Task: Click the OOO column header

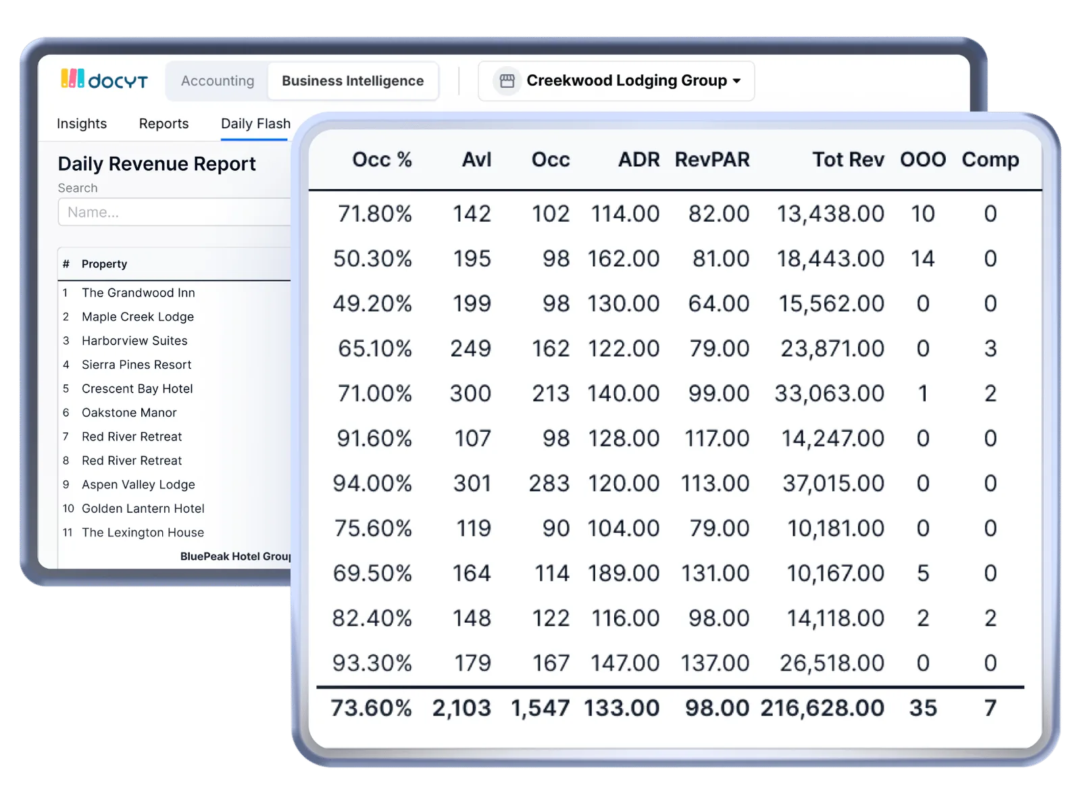Action: [x=923, y=159]
